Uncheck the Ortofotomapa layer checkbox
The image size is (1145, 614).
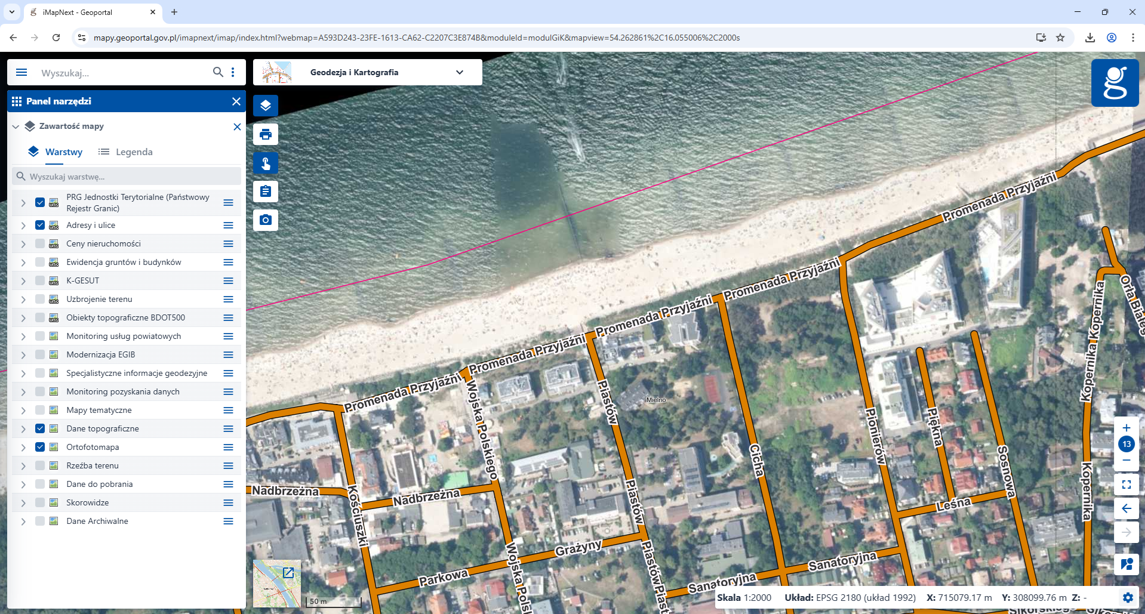40,447
